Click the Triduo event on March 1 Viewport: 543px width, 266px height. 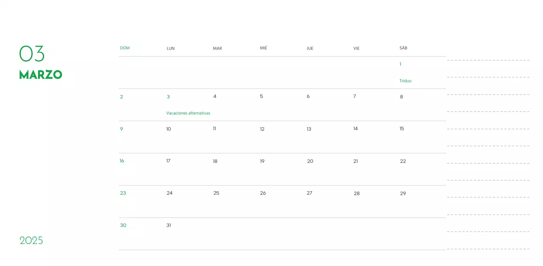coord(405,81)
